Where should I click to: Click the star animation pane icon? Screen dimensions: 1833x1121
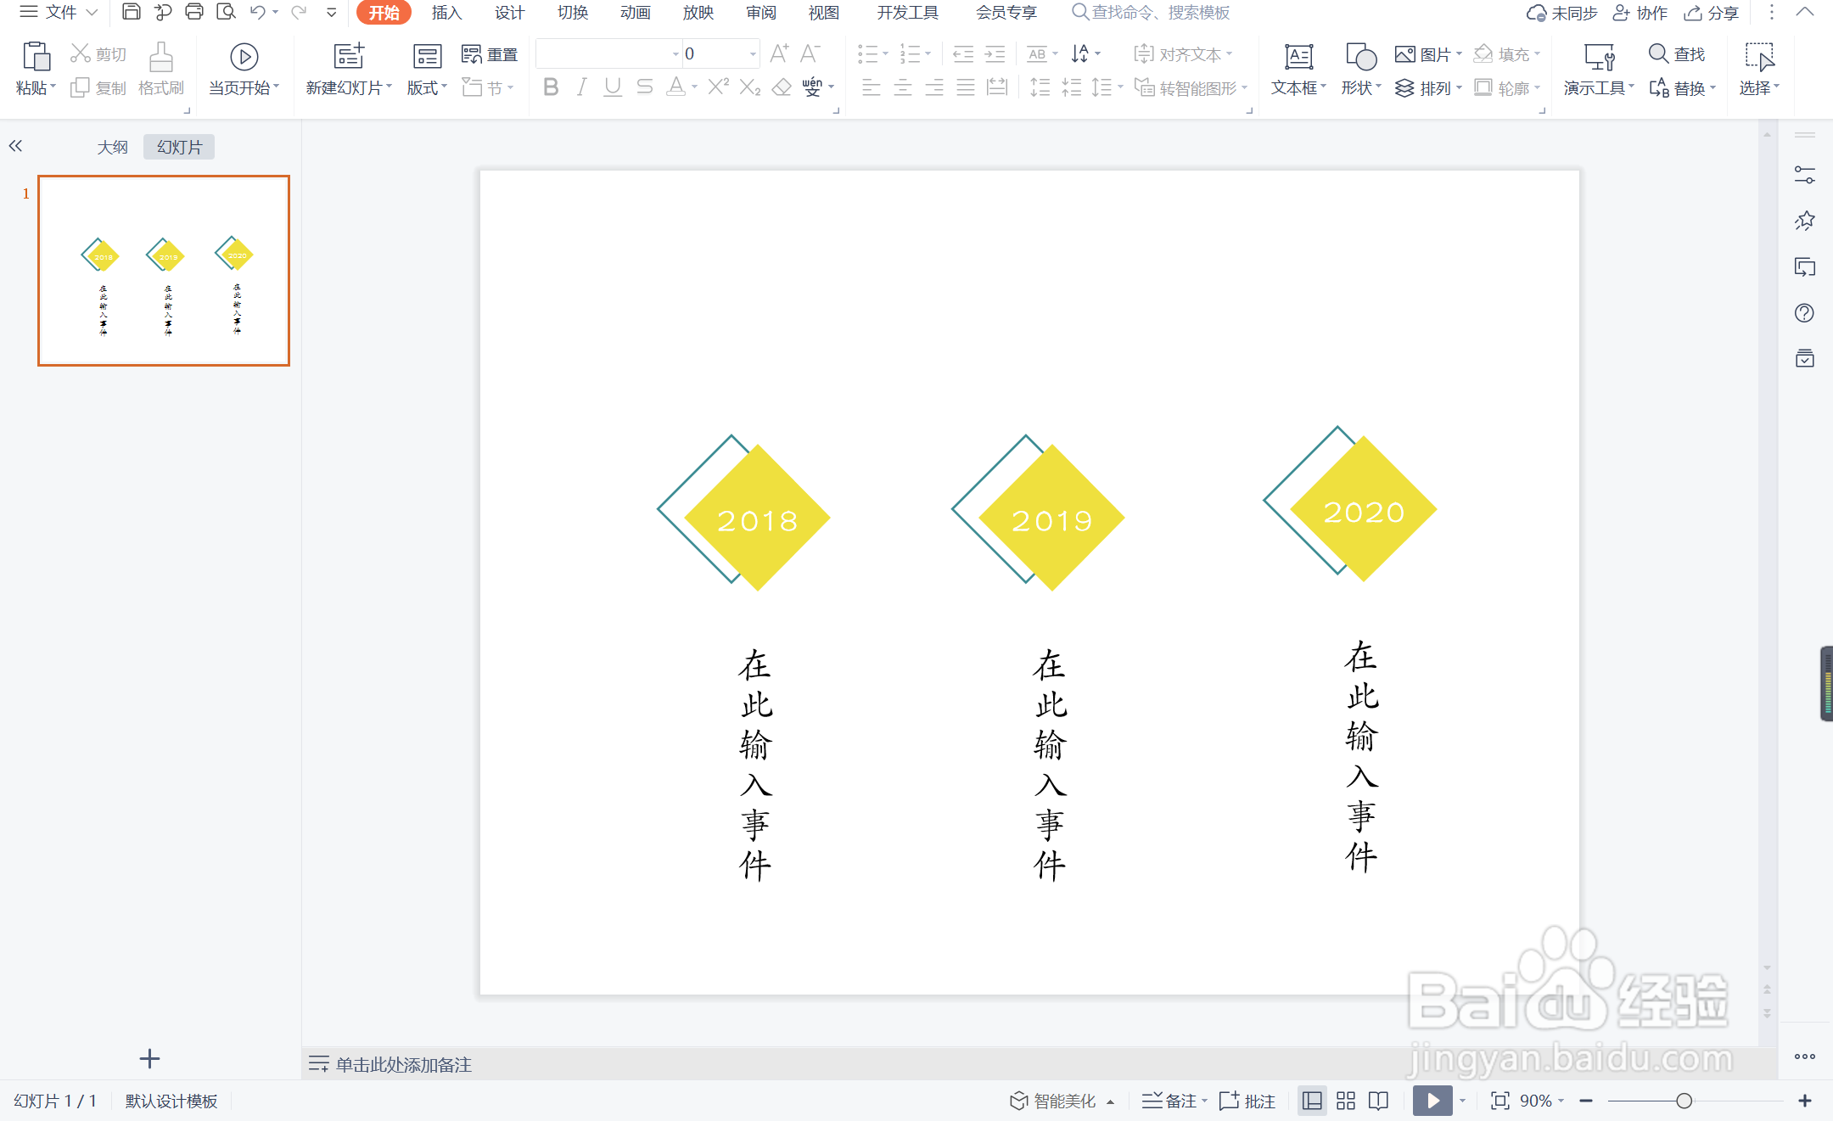coord(1804,221)
